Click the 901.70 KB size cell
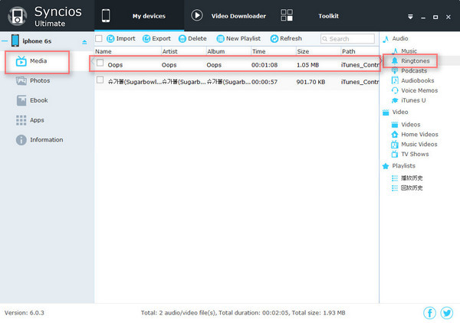Screen dimensions: 460x323 click(310, 82)
